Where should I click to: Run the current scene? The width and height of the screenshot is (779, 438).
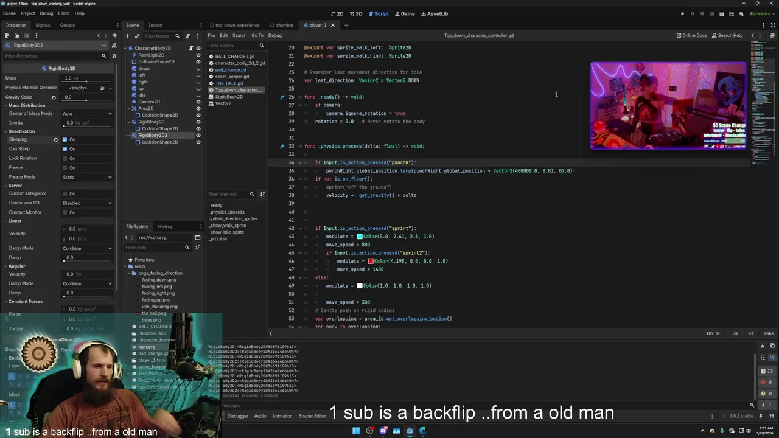722,13
